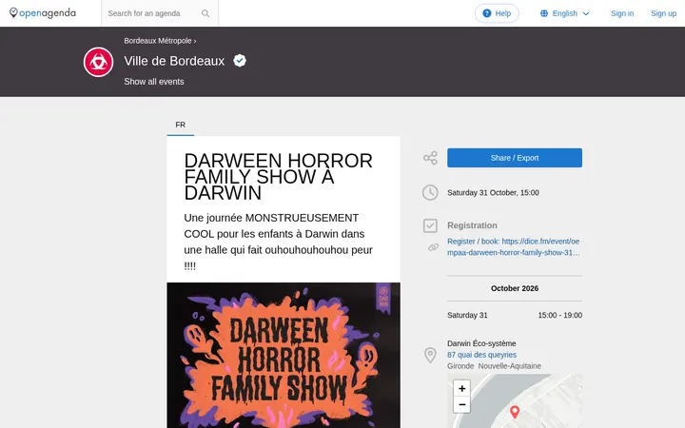Image resolution: width=685 pixels, height=428 pixels.
Task: Open the '87 quai des queyries' address link
Action: click(x=481, y=355)
